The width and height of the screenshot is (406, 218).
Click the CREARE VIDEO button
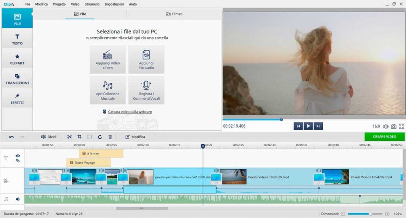(385, 137)
